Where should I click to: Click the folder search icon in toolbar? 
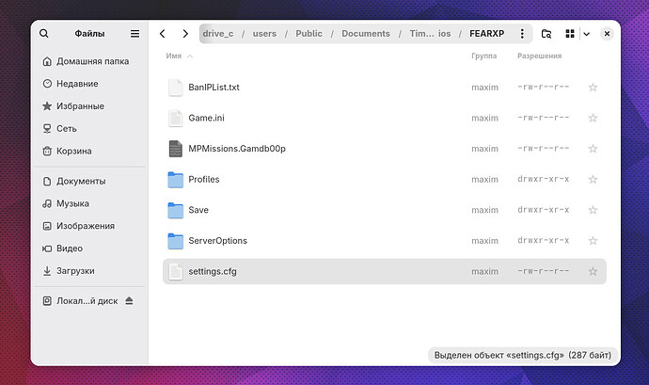[x=546, y=34]
